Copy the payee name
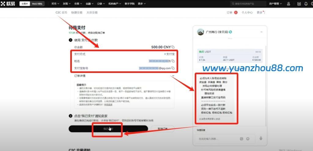The height and width of the screenshot is (151, 313). coord(173,61)
